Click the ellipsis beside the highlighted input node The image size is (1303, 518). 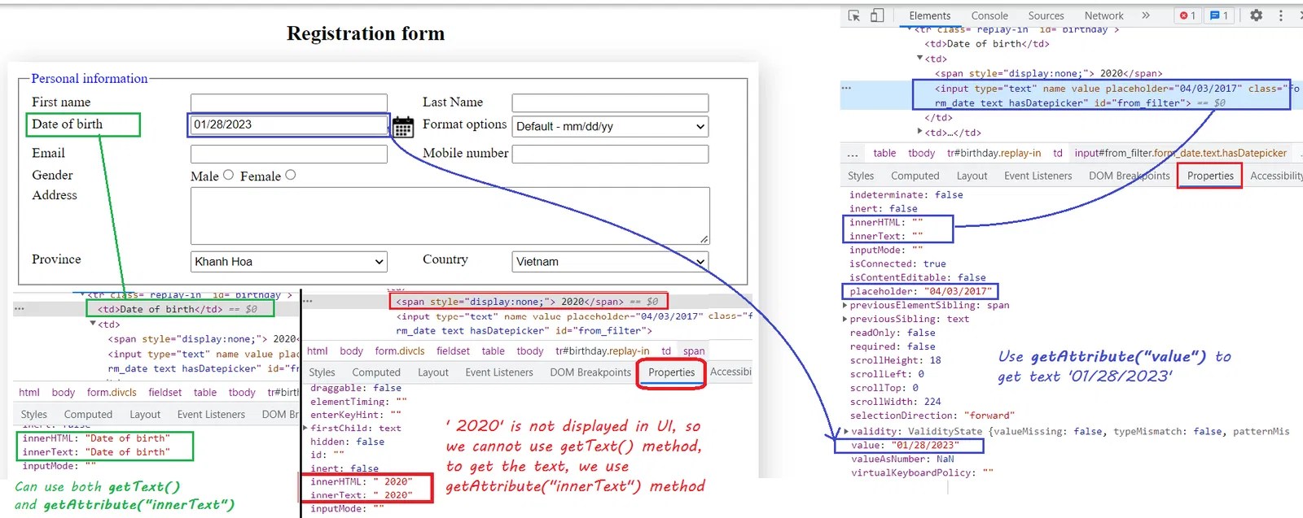tap(846, 88)
